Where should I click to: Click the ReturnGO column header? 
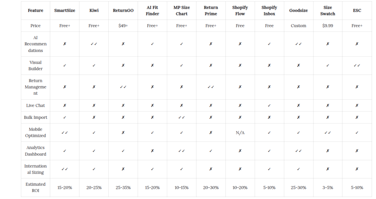coord(123,11)
